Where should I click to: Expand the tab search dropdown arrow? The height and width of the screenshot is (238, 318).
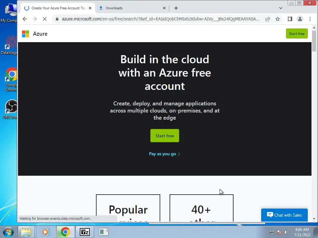(x=281, y=8)
